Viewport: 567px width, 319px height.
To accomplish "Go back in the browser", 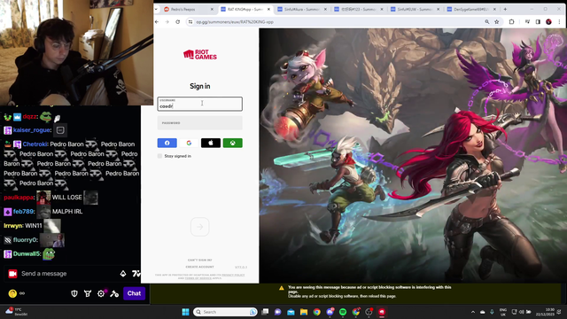I will (157, 22).
